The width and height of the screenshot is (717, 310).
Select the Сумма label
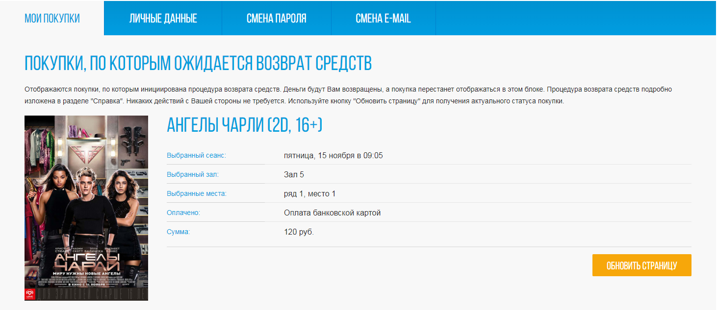178,232
